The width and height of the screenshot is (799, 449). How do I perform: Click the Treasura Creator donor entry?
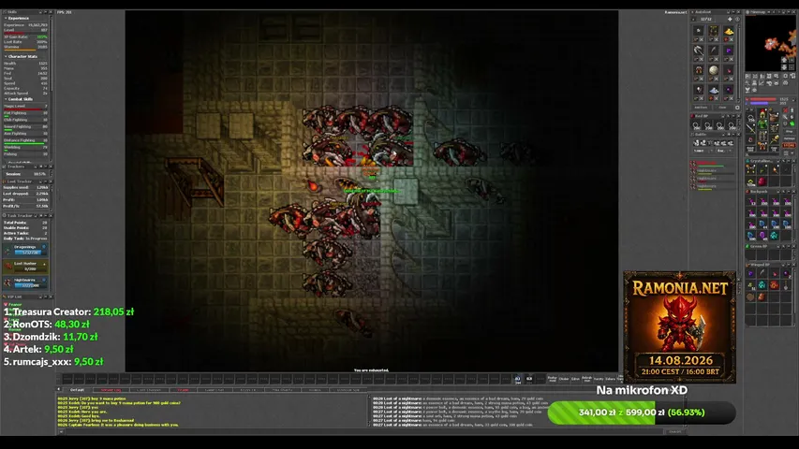pyautogui.click(x=68, y=311)
